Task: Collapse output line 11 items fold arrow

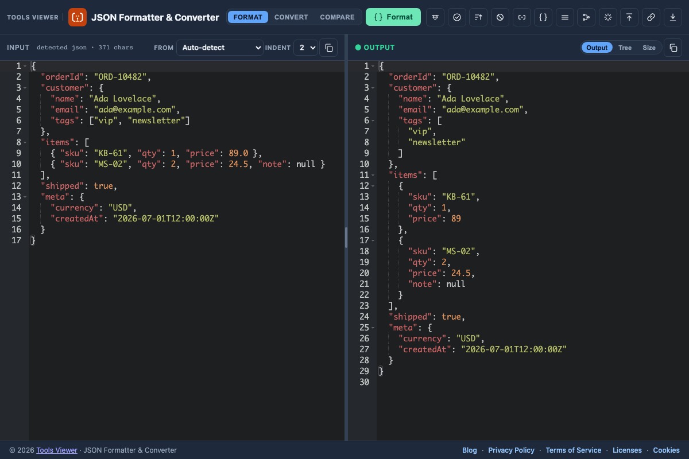Action: (x=373, y=175)
